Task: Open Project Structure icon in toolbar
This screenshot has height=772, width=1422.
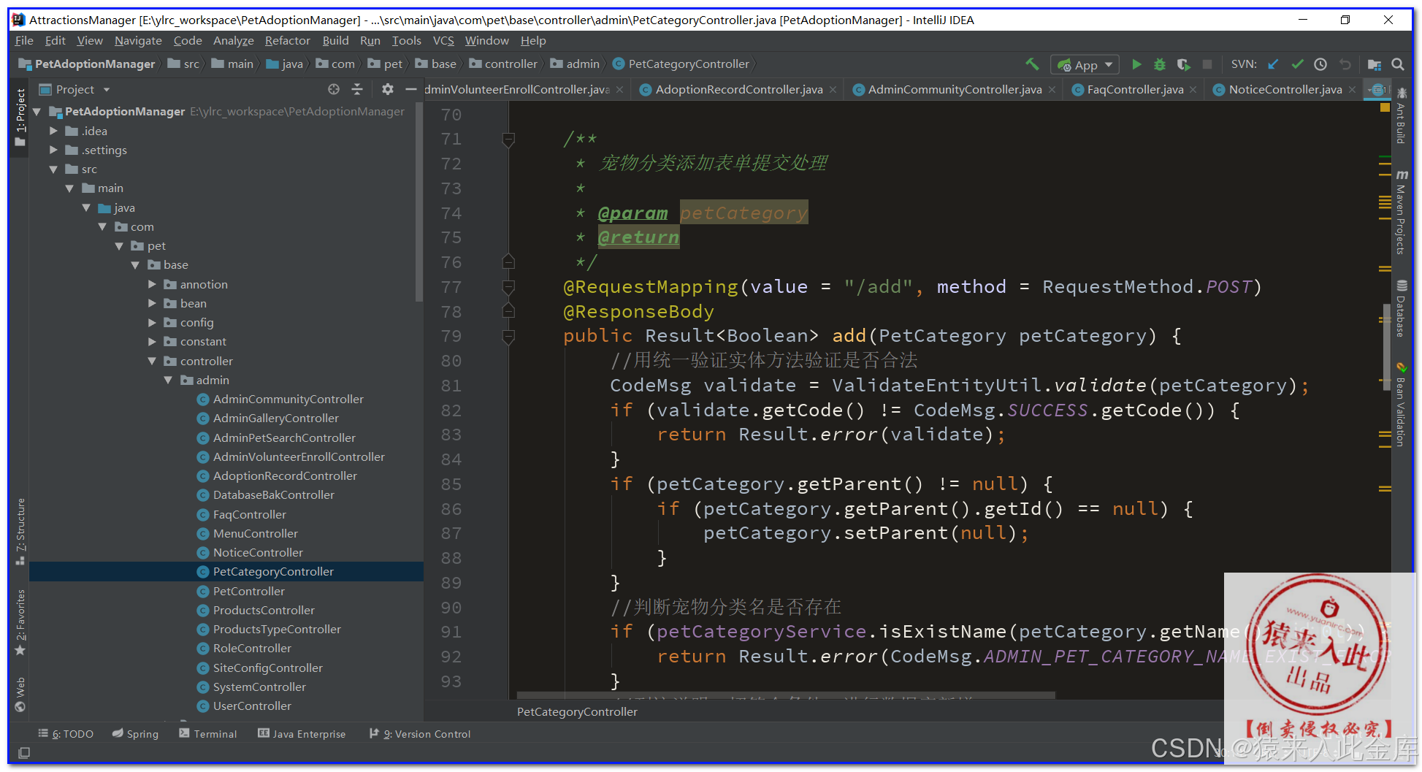Action: pos(1374,64)
